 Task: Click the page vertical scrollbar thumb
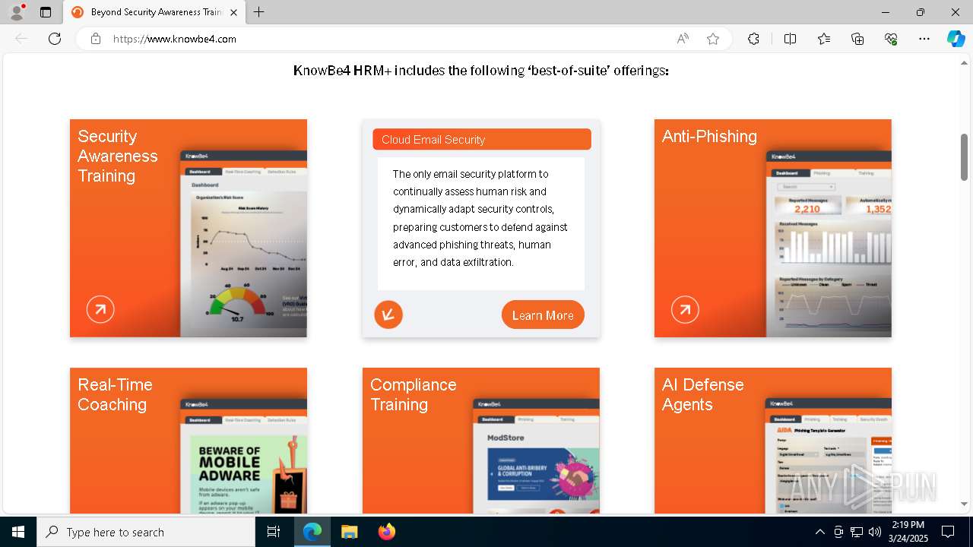[964, 157]
